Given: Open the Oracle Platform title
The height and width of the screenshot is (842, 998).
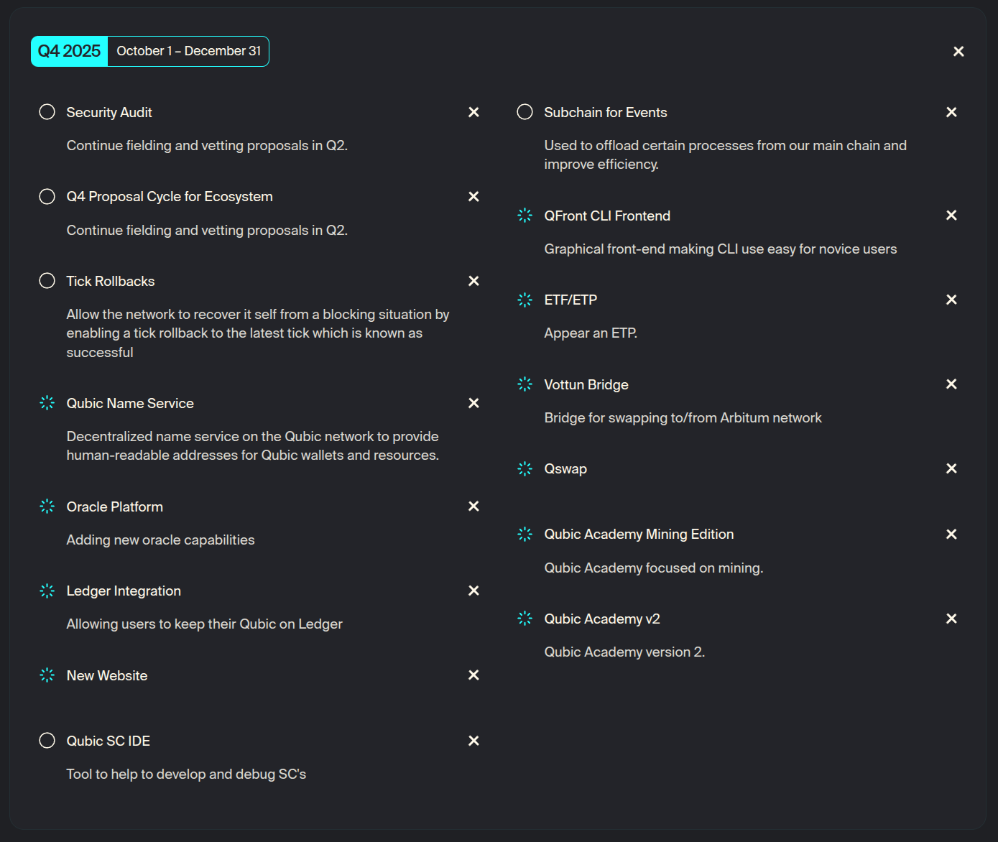Looking at the screenshot, I should click(114, 506).
